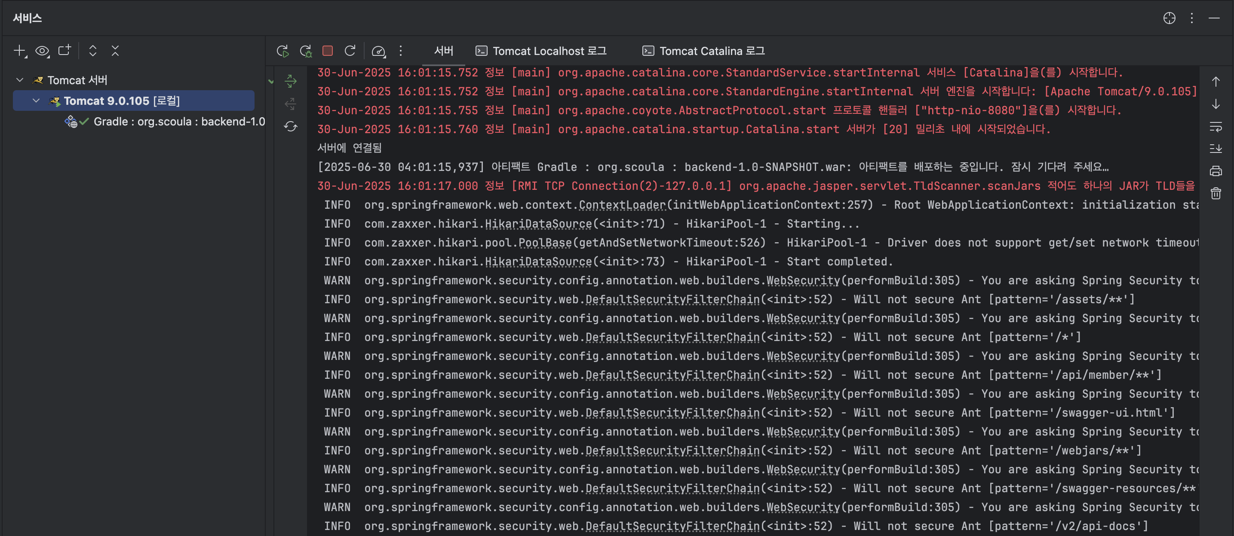Stop the running Tomcat server
The height and width of the screenshot is (536, 1234).
(328, 51)
